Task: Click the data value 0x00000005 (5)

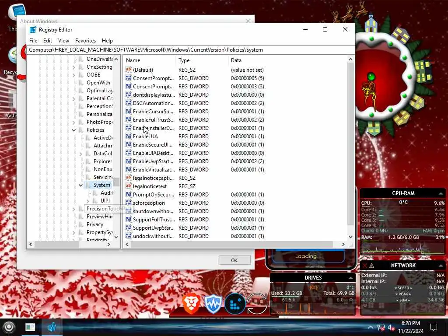Action: click(248, 78)
